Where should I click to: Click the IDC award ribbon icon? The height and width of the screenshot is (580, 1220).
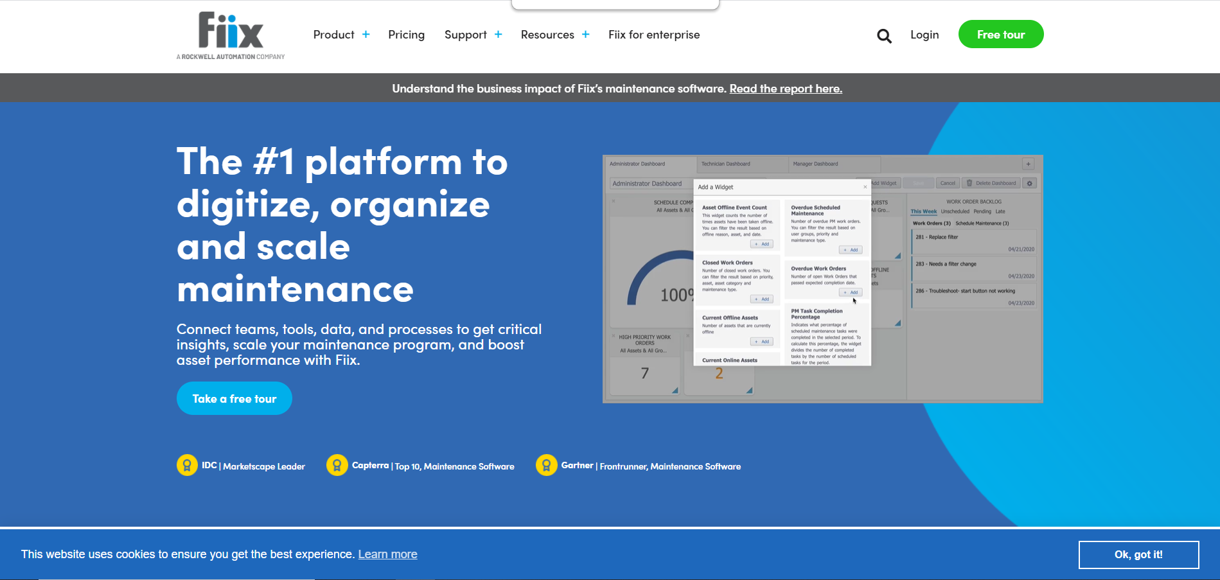pyautogui.click(x=187, y=465)
